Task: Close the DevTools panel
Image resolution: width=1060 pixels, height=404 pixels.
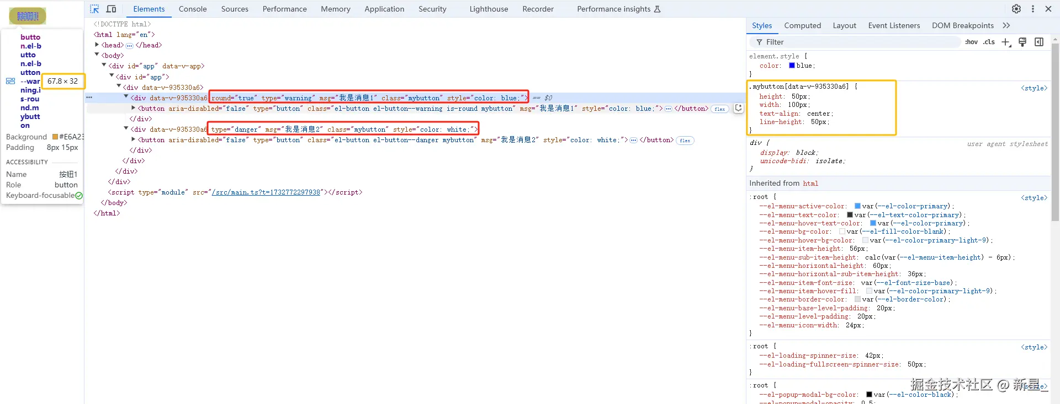Action: click(1048, 9)
